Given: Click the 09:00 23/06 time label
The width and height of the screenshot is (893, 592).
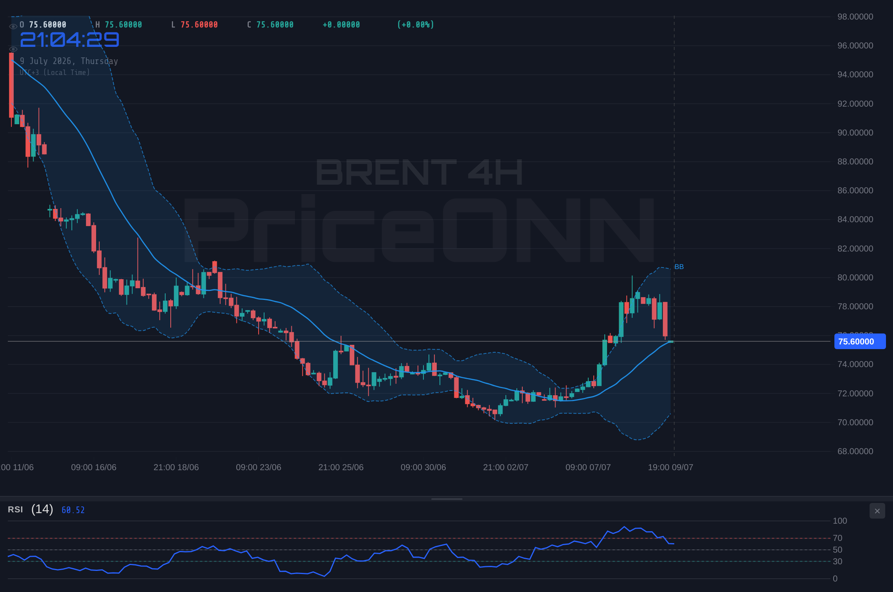Looking at the screenshot, I should pos(259,467).
